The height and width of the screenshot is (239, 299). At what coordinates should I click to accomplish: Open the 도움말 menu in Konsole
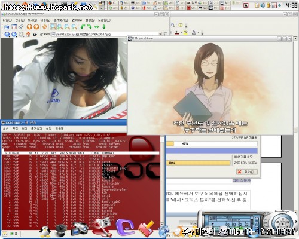(59, 129)
